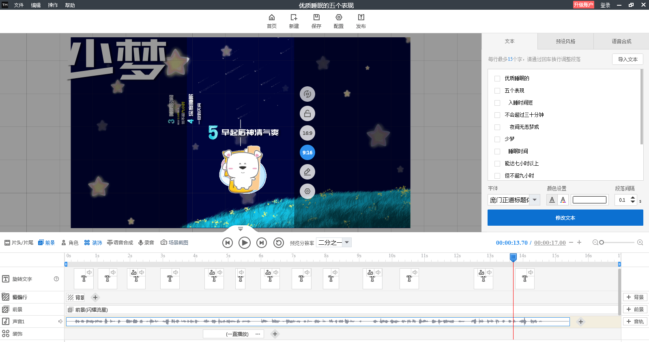Check the 夜间无恶梦或 text line

point(497,127)
